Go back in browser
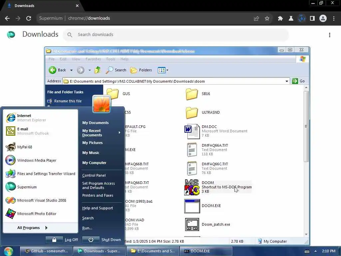The image size is (341, 256). 7,18
